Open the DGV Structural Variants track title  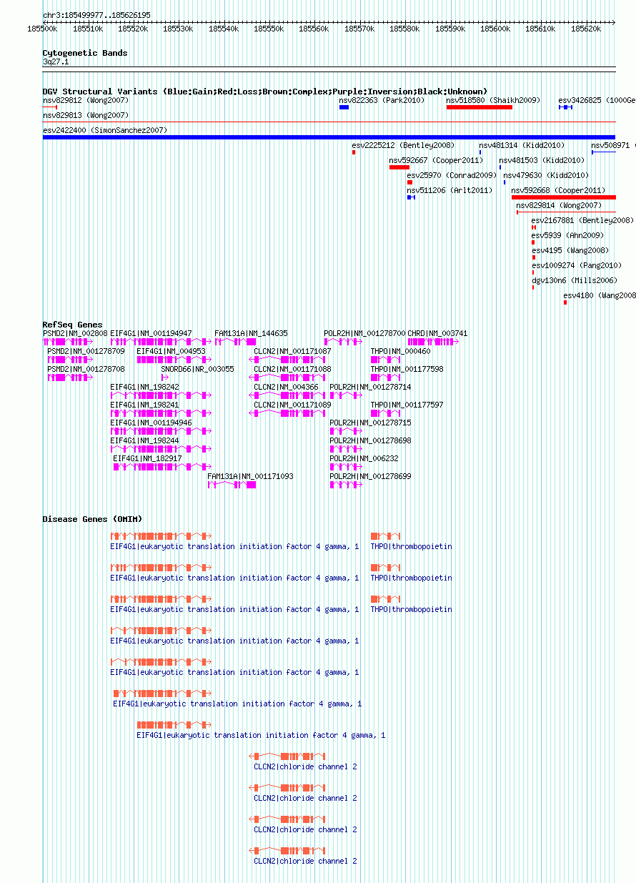(x=265, y=92)
